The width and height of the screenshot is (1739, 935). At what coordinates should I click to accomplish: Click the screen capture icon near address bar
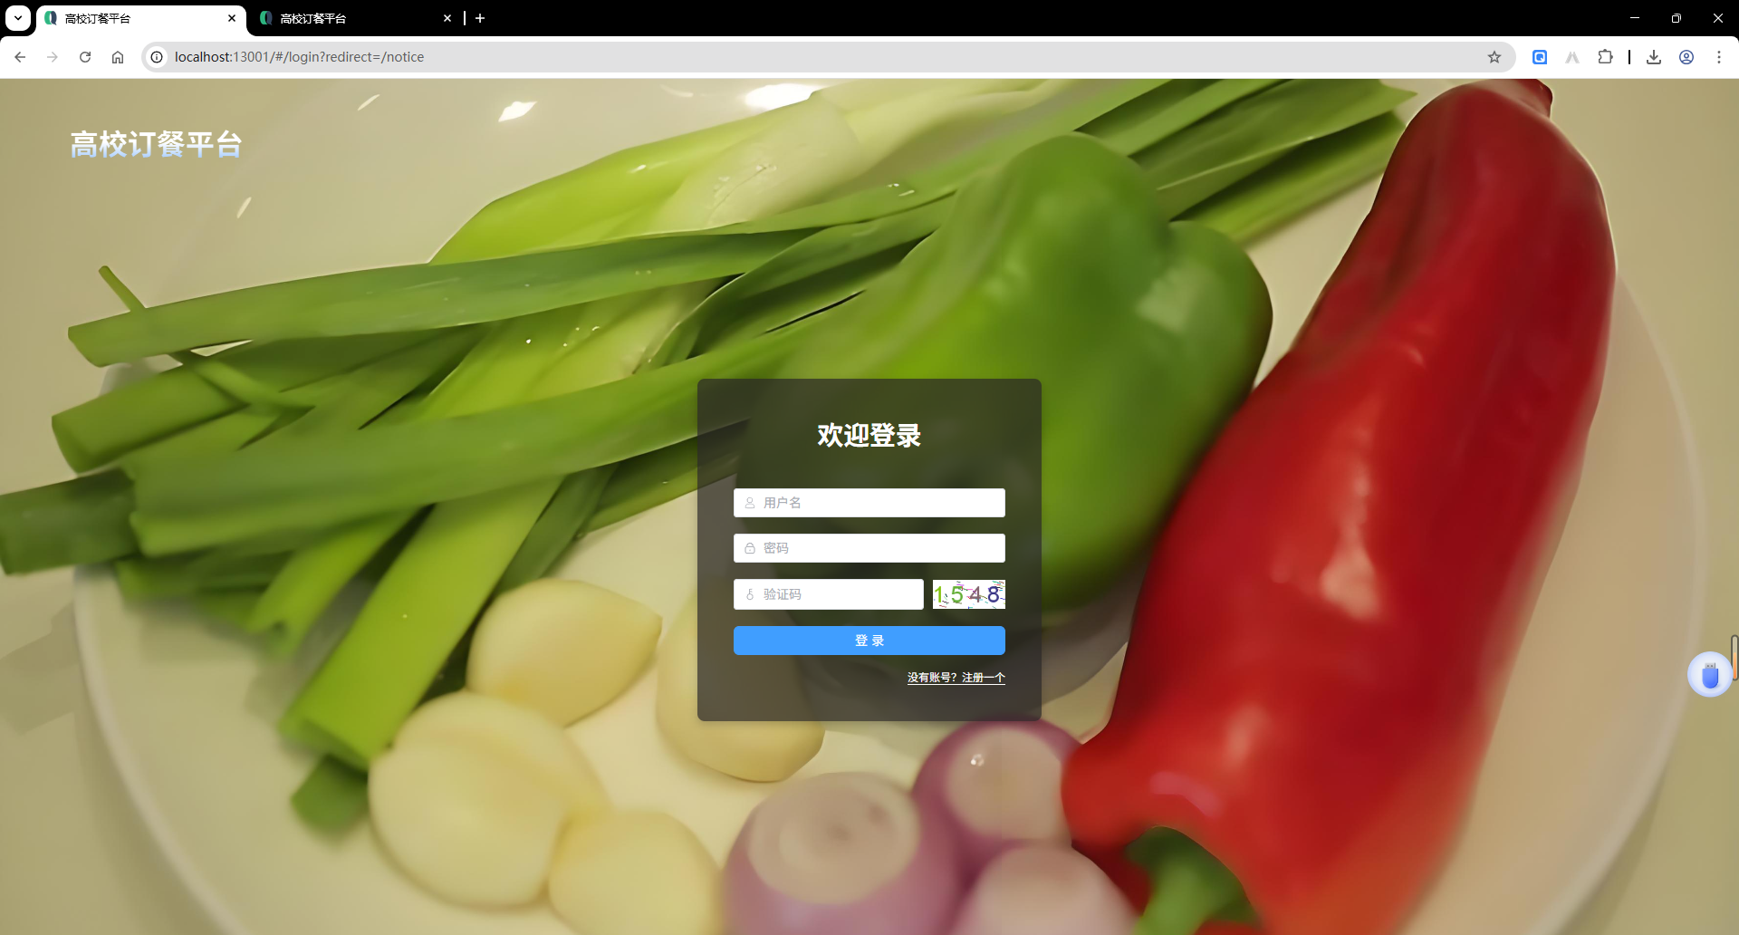(1540, 56)
